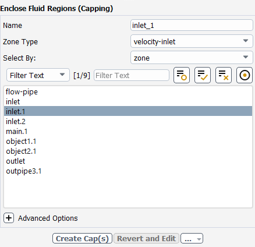Click into the Name input field
Screen dimensions: 255x247
pos(192,25)
